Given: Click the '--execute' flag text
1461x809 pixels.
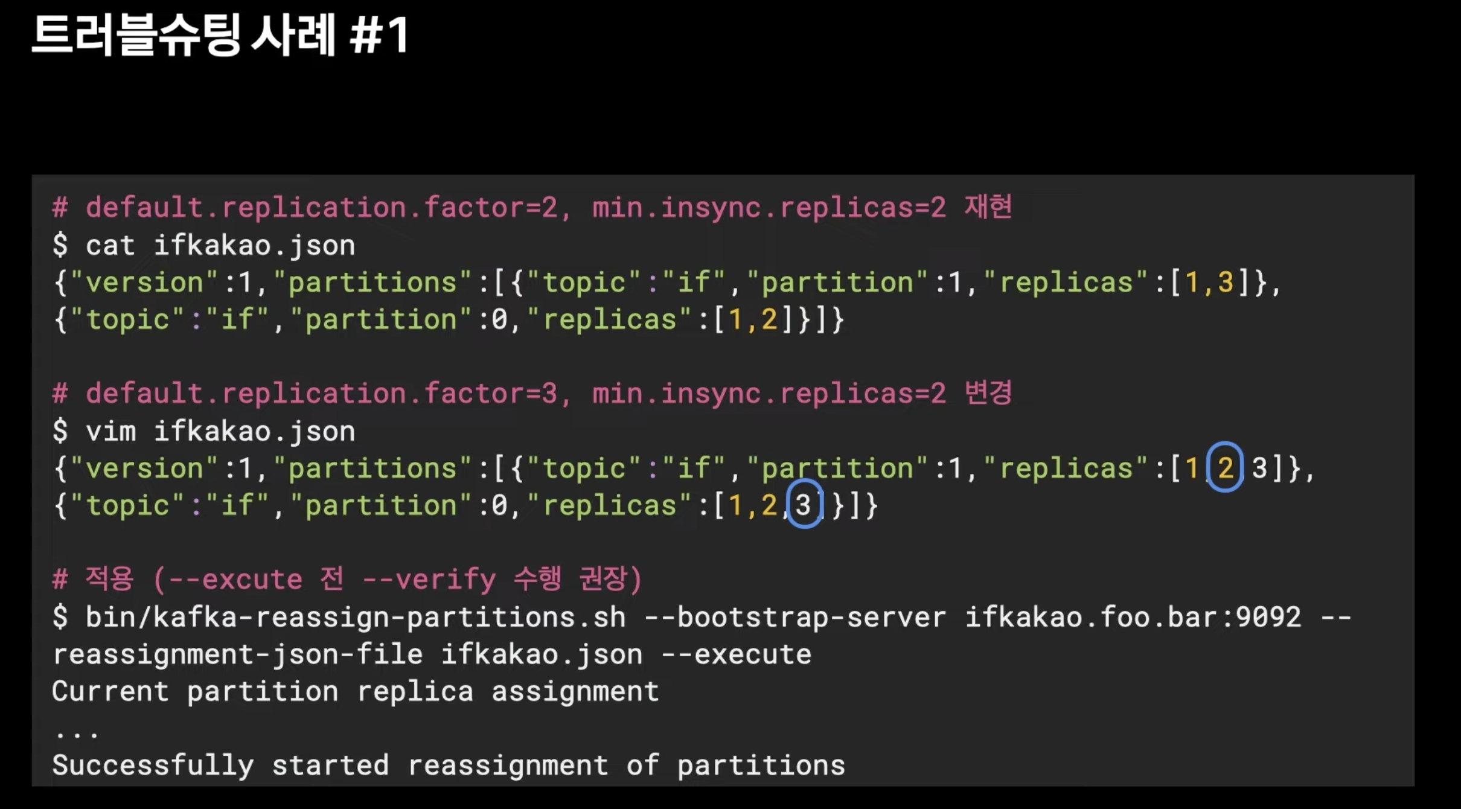Looking at the screenshot, I should click(x=737, y=654).
